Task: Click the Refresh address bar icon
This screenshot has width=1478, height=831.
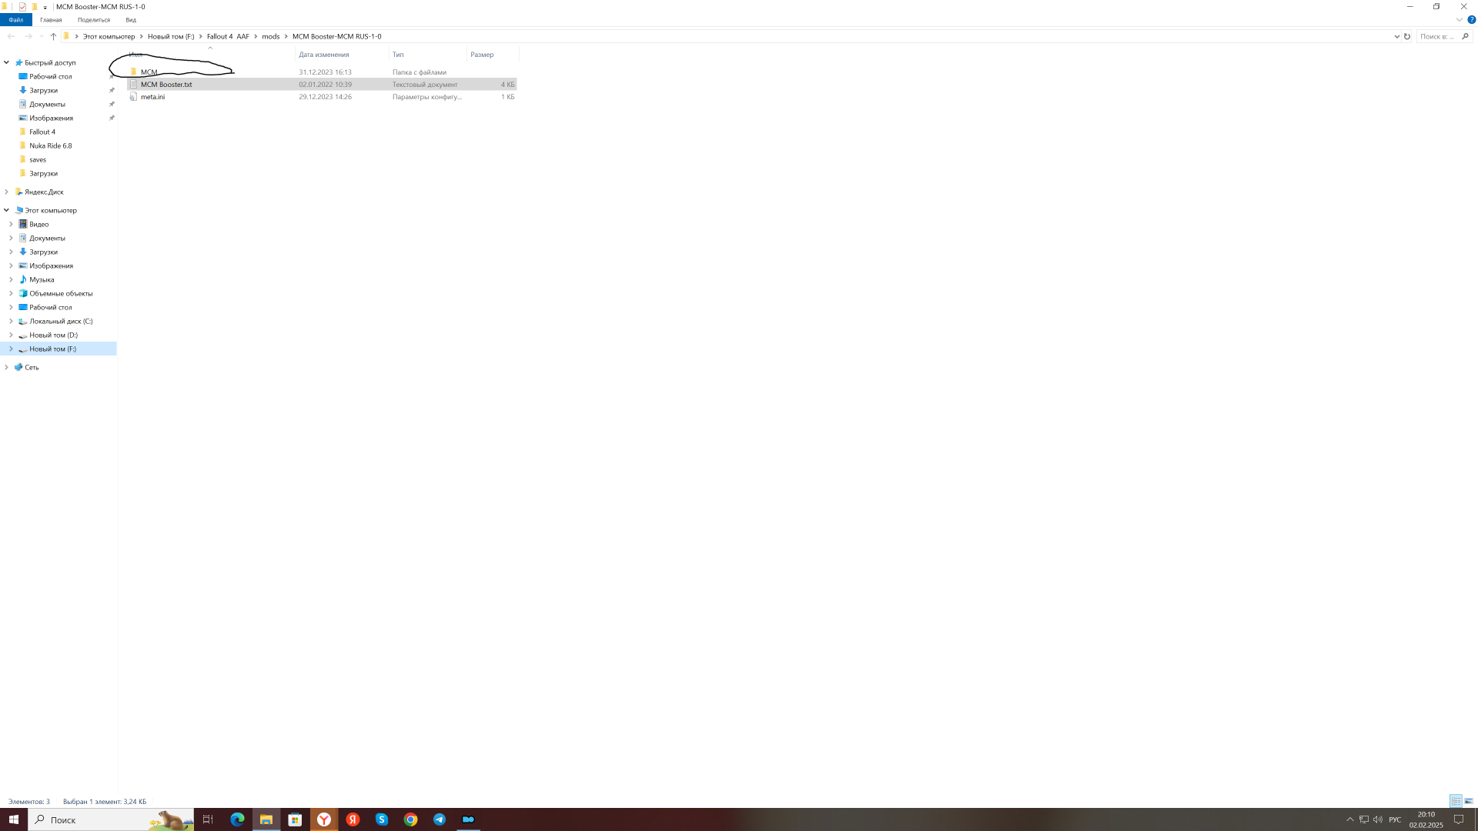Action: [x=1407, y=36]
